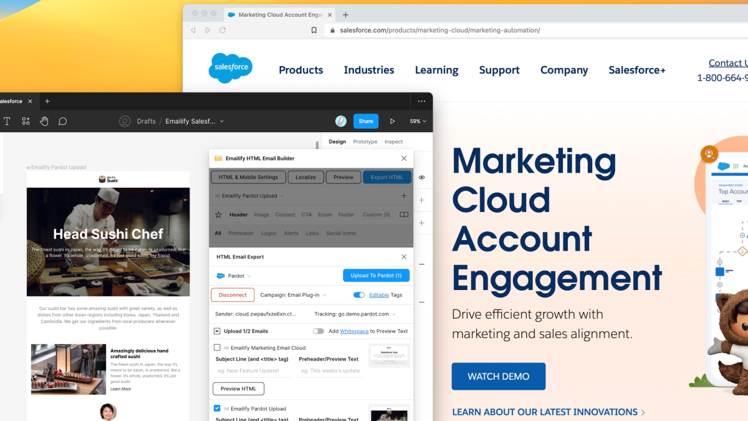Select the Footer category tab in Emailify

pos(346,215)
